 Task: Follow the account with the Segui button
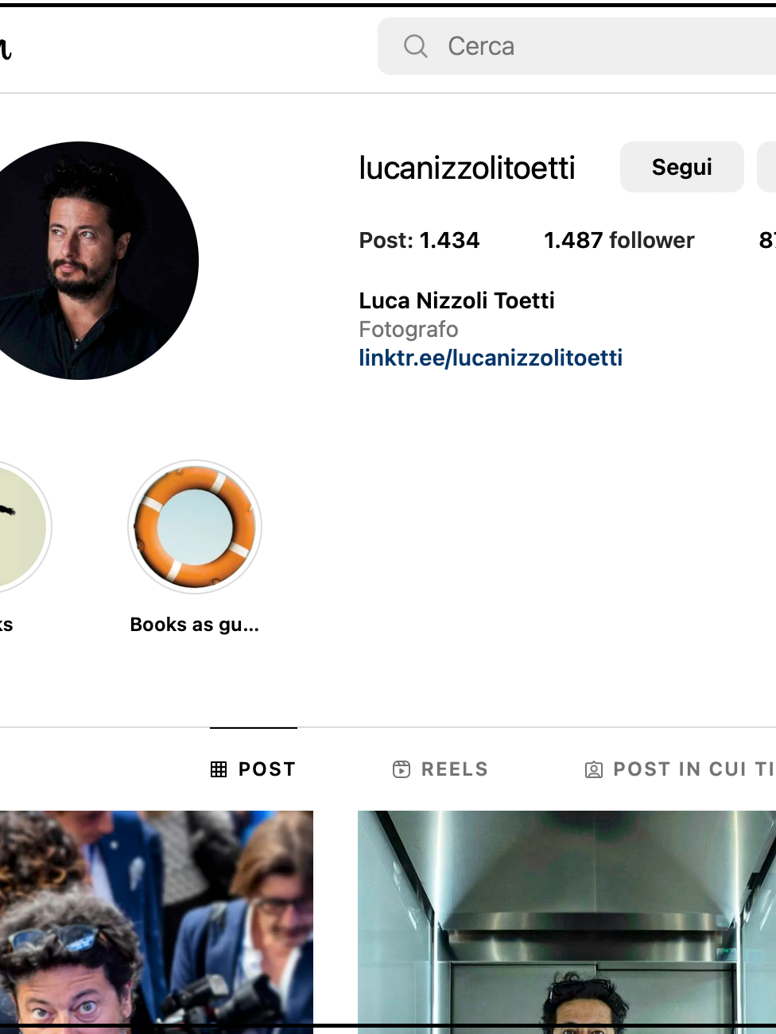point(682,167)
